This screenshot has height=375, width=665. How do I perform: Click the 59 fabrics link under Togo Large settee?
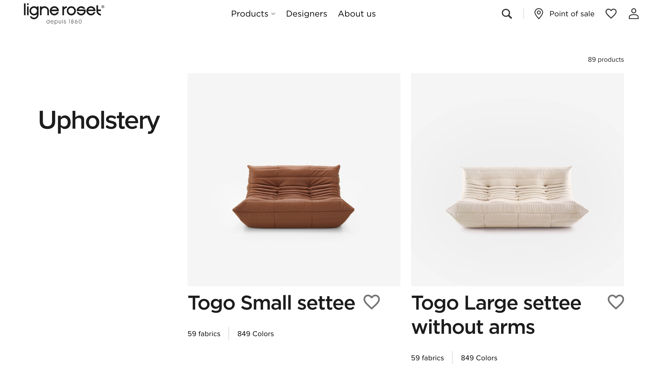428,358
